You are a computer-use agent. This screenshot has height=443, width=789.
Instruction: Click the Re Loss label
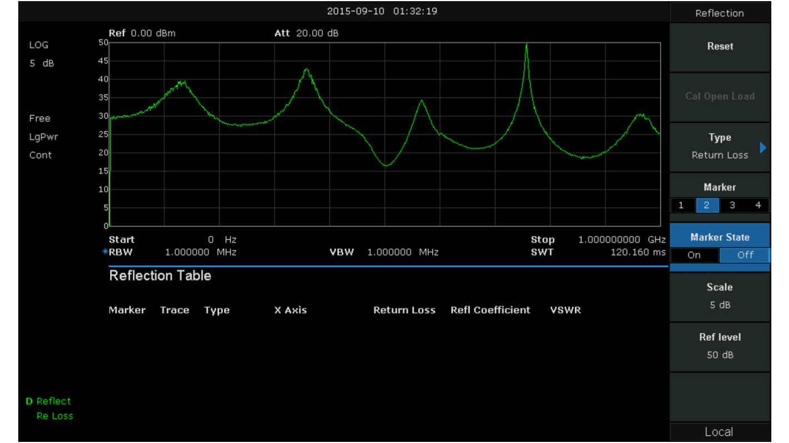[x=54, y=416]
